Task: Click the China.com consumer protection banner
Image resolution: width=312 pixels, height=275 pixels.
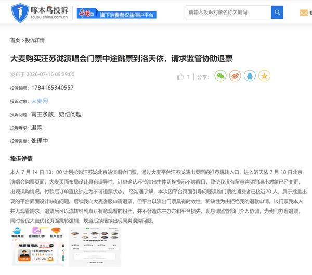Action: [116, 14]
